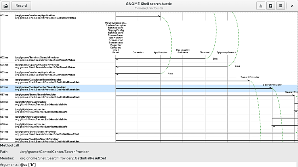Screen dimensions: 298x167
Task: Click the open file icon in header bar
Action: 6,6
